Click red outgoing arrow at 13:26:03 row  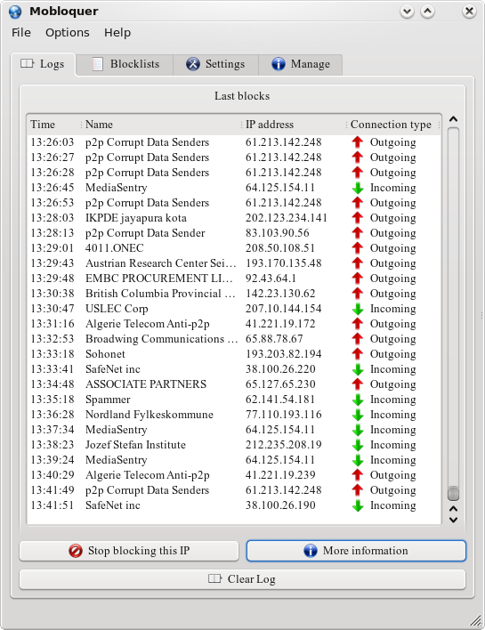358,142
